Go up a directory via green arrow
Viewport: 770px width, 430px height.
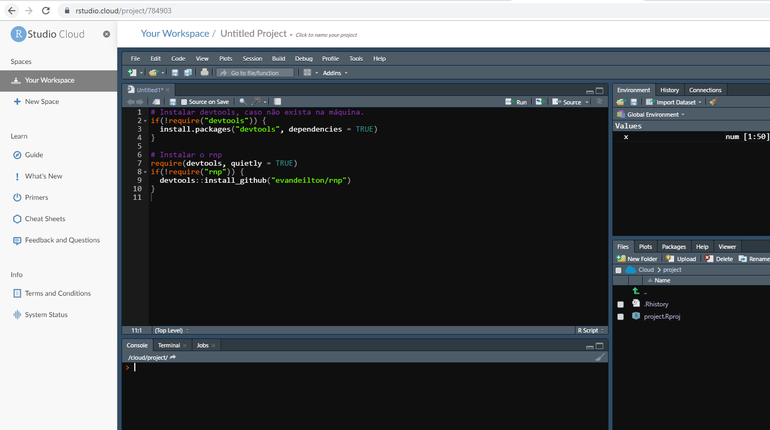[636, 291]
